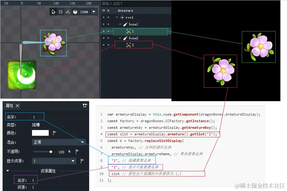Click the keyframe flag beside 显示资源
The height and width of the screenshot is (191, 287).
point(82,161)
